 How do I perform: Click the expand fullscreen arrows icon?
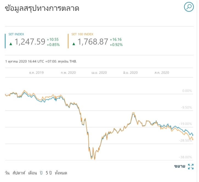191,166
